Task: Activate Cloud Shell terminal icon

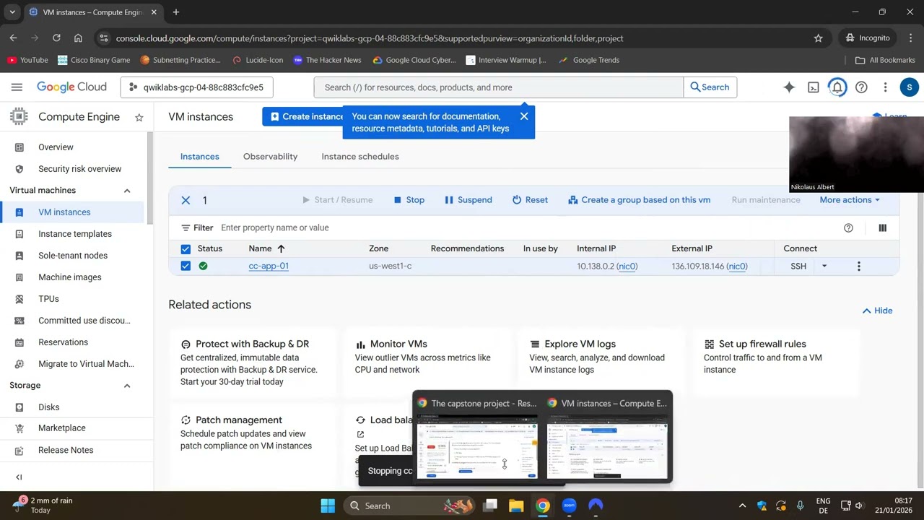Action: click(814, 87)
